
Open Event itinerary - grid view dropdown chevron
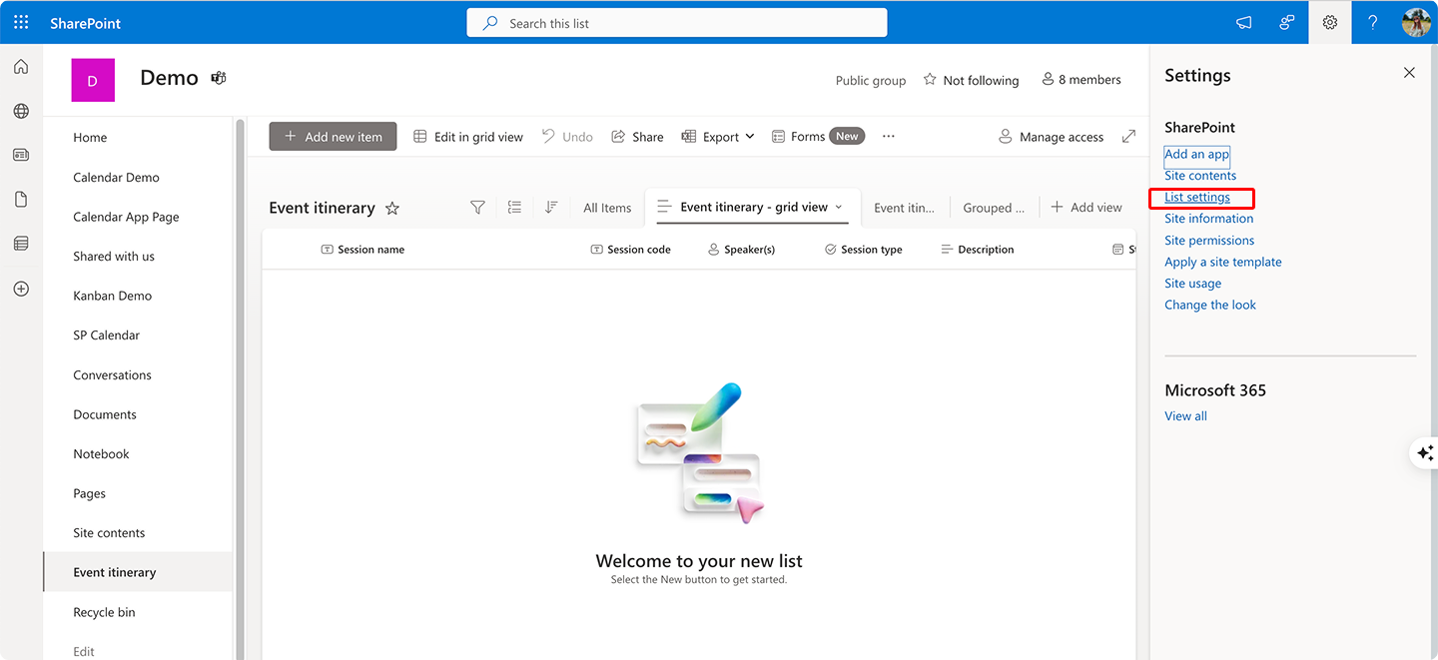[839, 207]
